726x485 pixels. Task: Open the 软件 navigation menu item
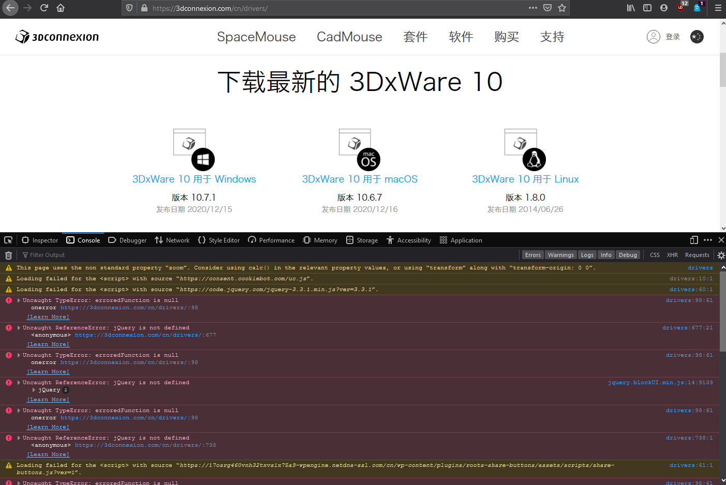tap(461, 37)
